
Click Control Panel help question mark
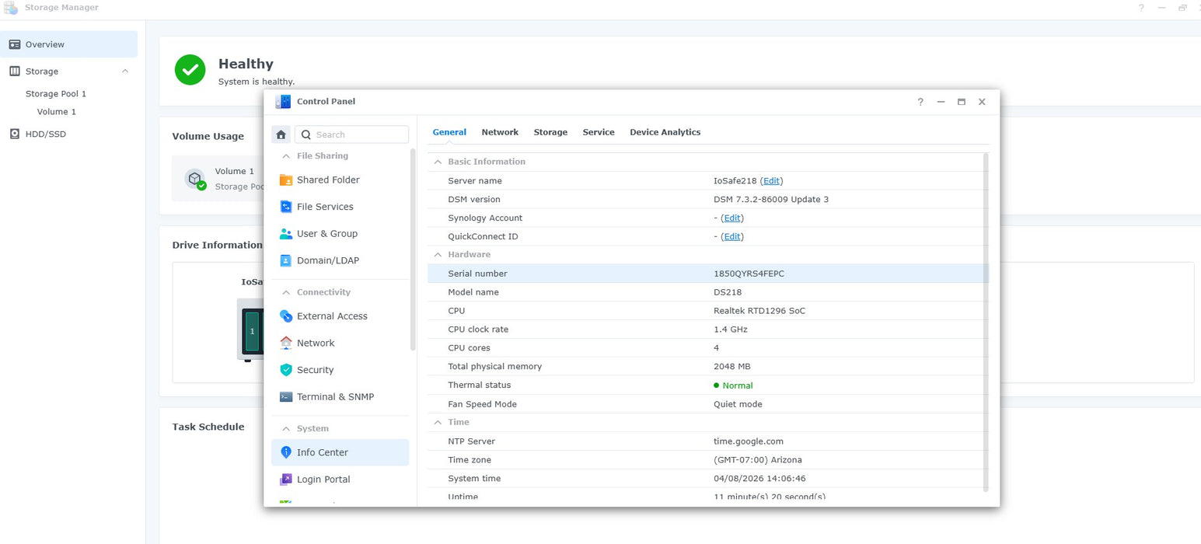pos(920,102)
